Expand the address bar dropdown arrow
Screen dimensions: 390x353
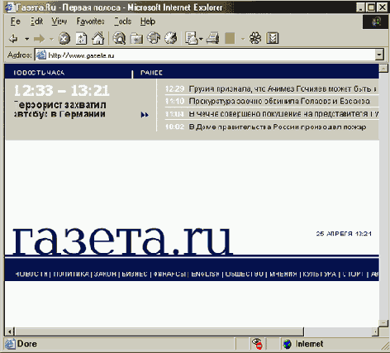(379, 55)
